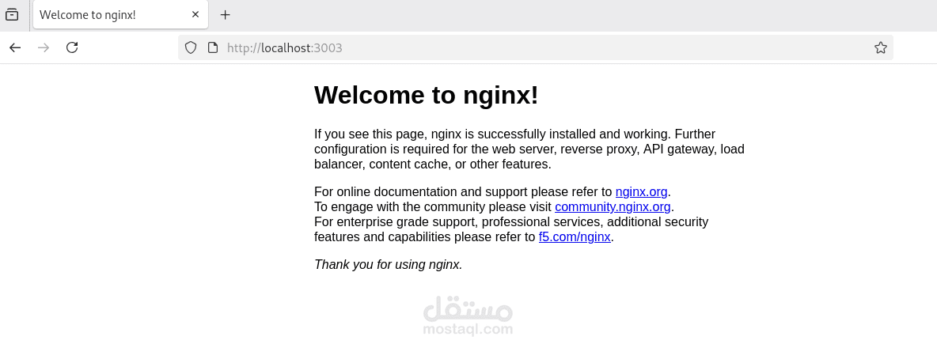Open the nginx.org link
Image resolution: width=937 pixels, height=344 pixels.
[x=641, y=191]
